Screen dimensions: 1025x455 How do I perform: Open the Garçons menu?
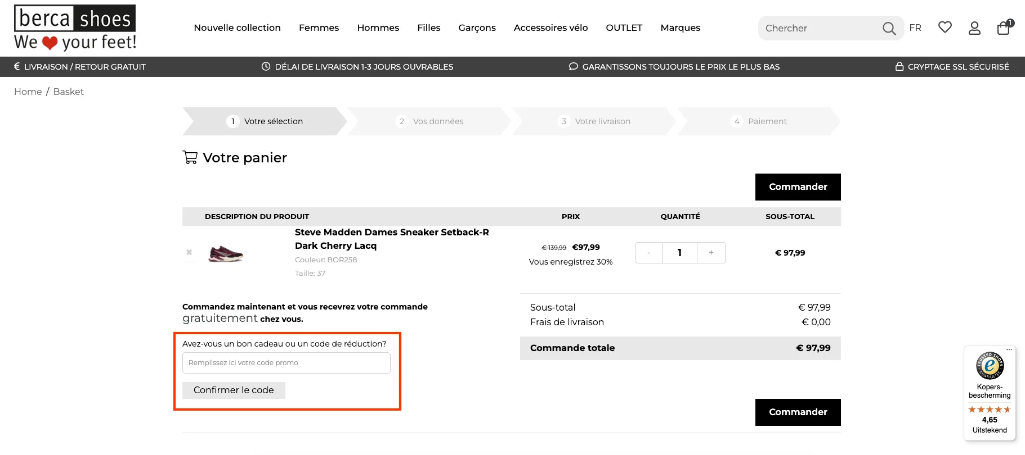coord(477,28)
